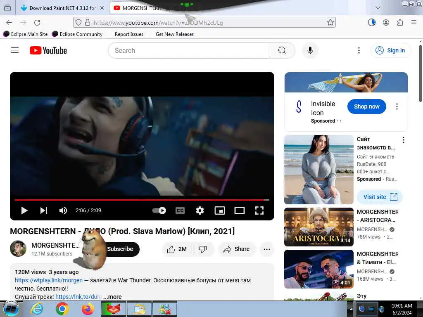
Task: Open YouTube hamburger guide menu
Action: click(x=15, y=50)
